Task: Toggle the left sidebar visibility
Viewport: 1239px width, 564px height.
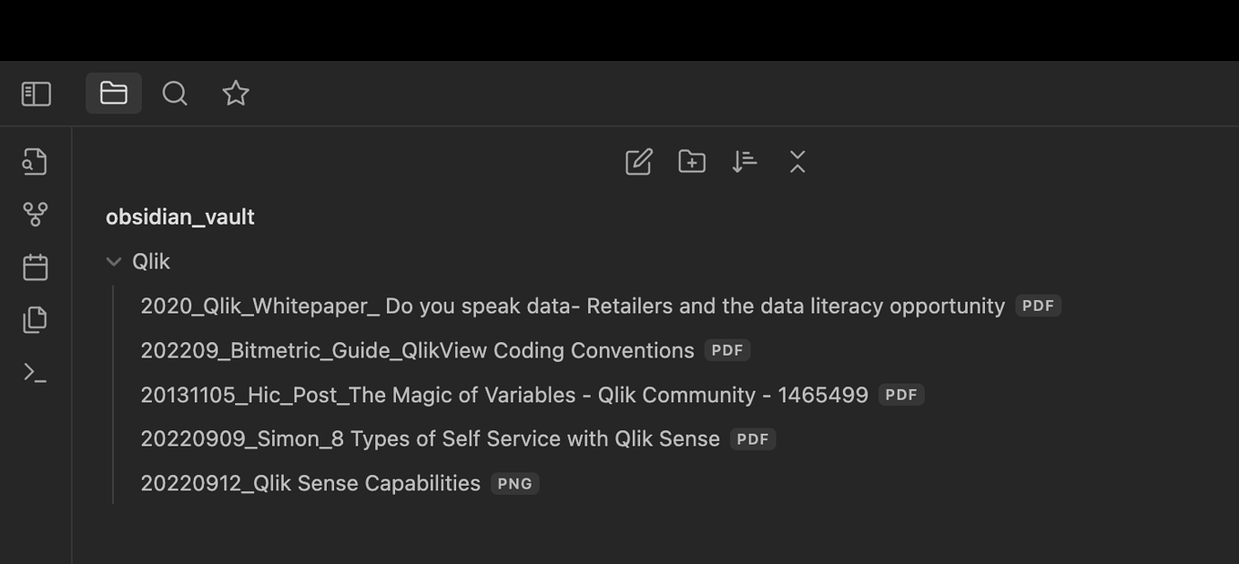Action: 35,93
